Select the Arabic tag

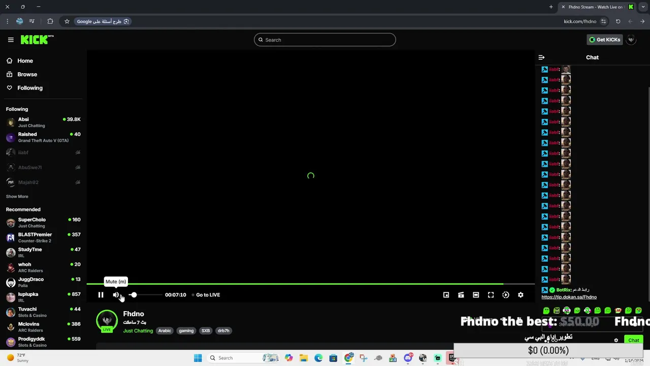coord(165,331)
